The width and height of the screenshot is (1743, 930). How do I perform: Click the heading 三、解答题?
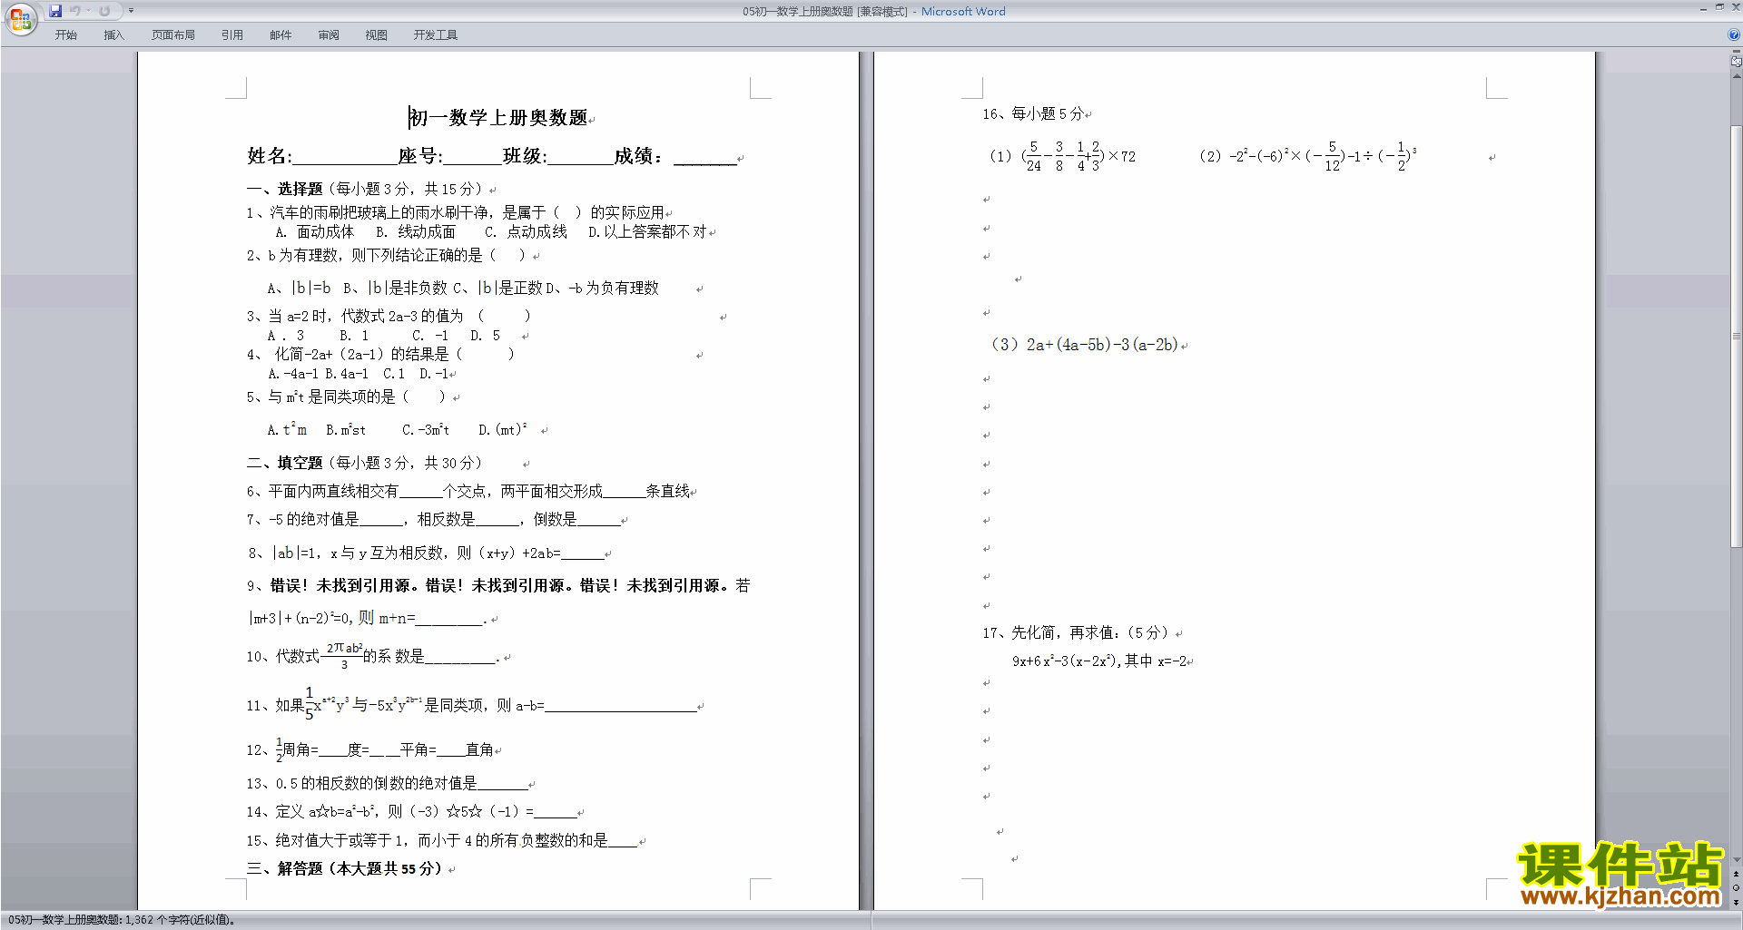(284, 868)
